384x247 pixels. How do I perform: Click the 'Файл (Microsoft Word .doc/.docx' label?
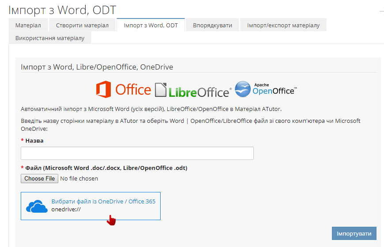(x=106, y=168)
